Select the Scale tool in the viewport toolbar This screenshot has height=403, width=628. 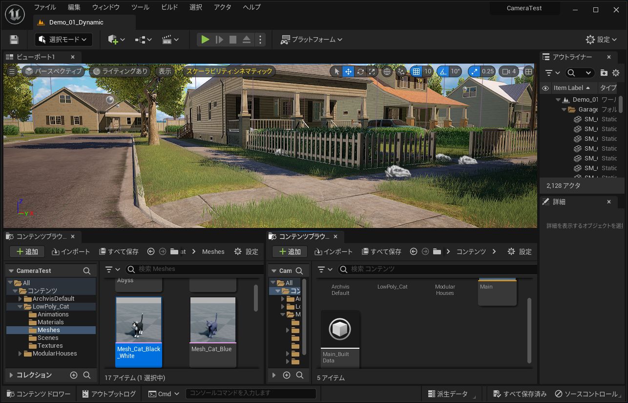coord(372,71)
